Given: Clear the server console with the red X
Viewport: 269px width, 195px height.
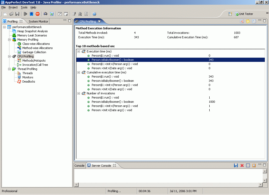Looking at the screenshot, I should pos(242,165).
